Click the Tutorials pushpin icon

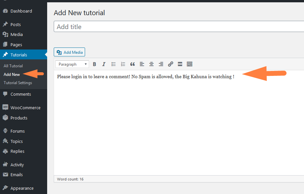pyautogui.click(x=5, y=54)
